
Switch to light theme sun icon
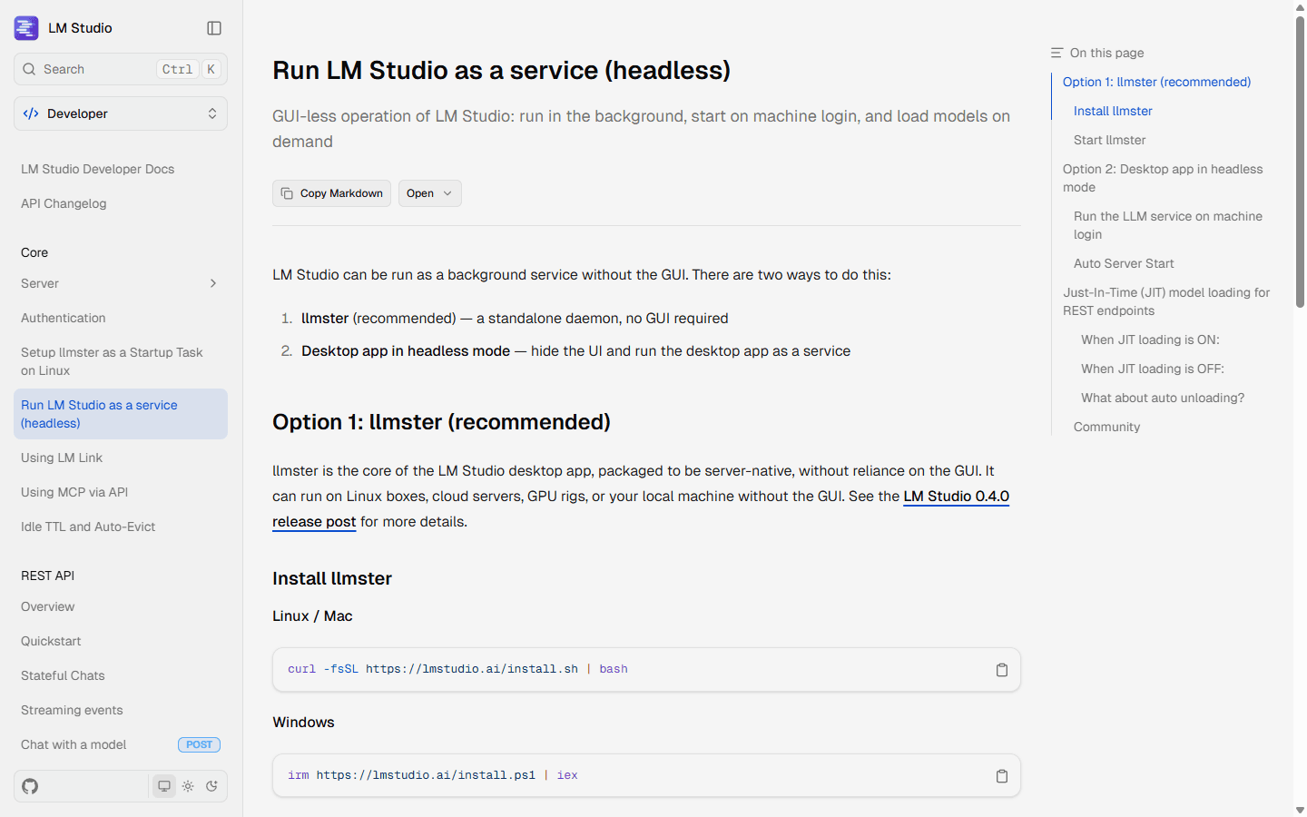(x=188, y=786)
